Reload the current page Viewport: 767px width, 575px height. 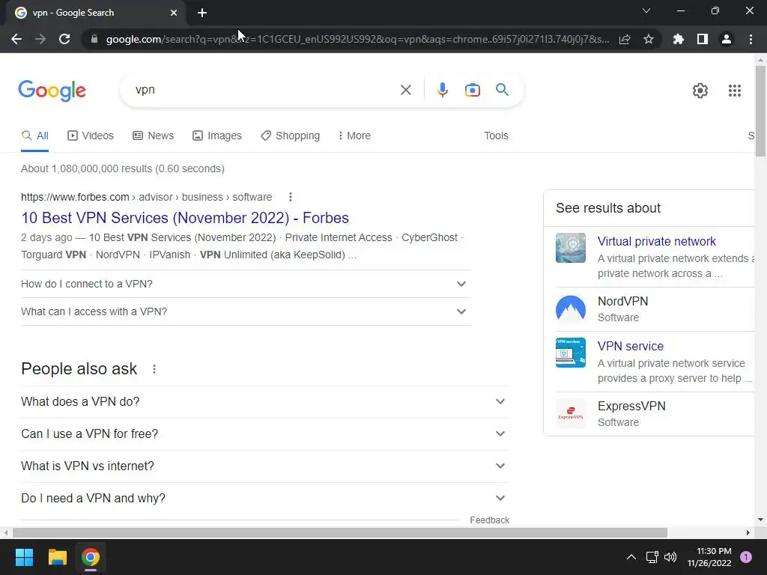[x=64, y=39]
